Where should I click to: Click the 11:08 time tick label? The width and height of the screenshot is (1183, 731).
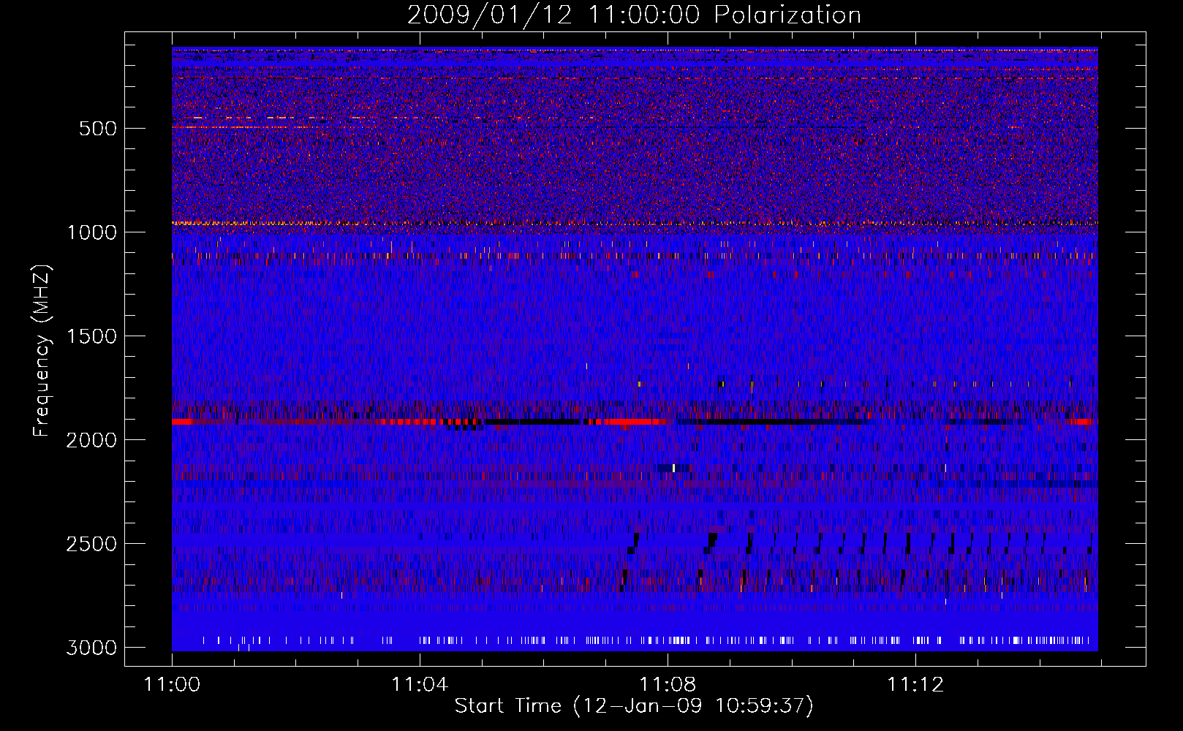[668, 685]
